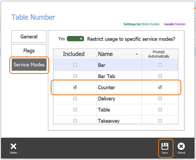The height and width of the screenshot is (160, 196).
Task: Save the Table Number settings
Action: click(x=165, y=148)
